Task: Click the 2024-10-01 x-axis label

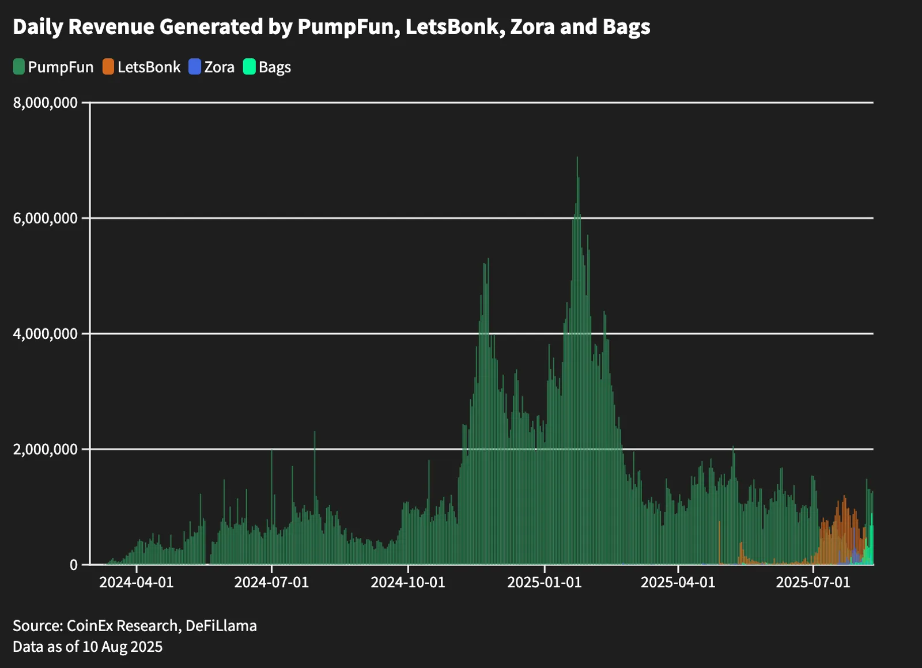Action: (408, 582)
